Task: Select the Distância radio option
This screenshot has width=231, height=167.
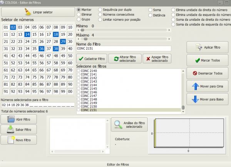Action: pyautogui.click(x=150, y=15)
